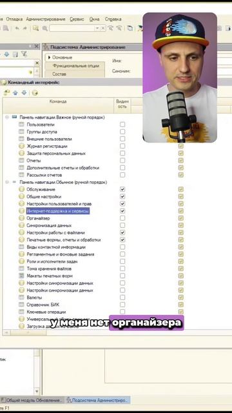The height and width of the screenshot is (413, 232).
Task: Check visibility for Синхронизация данных
Action: click(x=122, y=225)
